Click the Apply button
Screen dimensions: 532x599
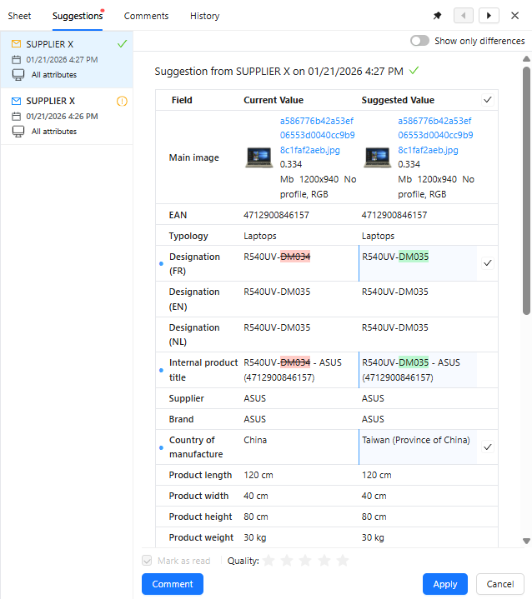(444, 584)
